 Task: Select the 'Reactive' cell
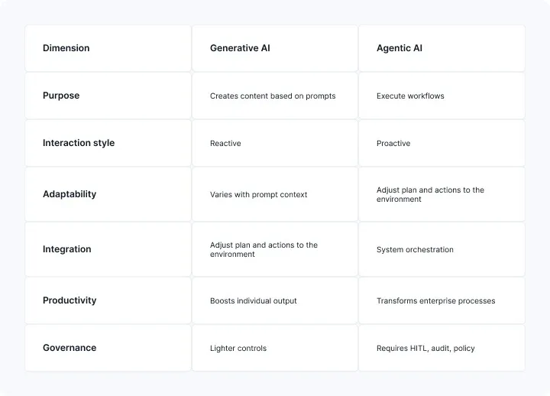pyautogui.click(x=275, y=143)
